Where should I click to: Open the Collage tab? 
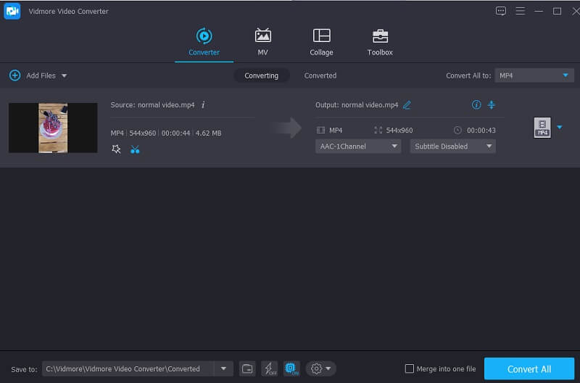[x=321, y=42]
